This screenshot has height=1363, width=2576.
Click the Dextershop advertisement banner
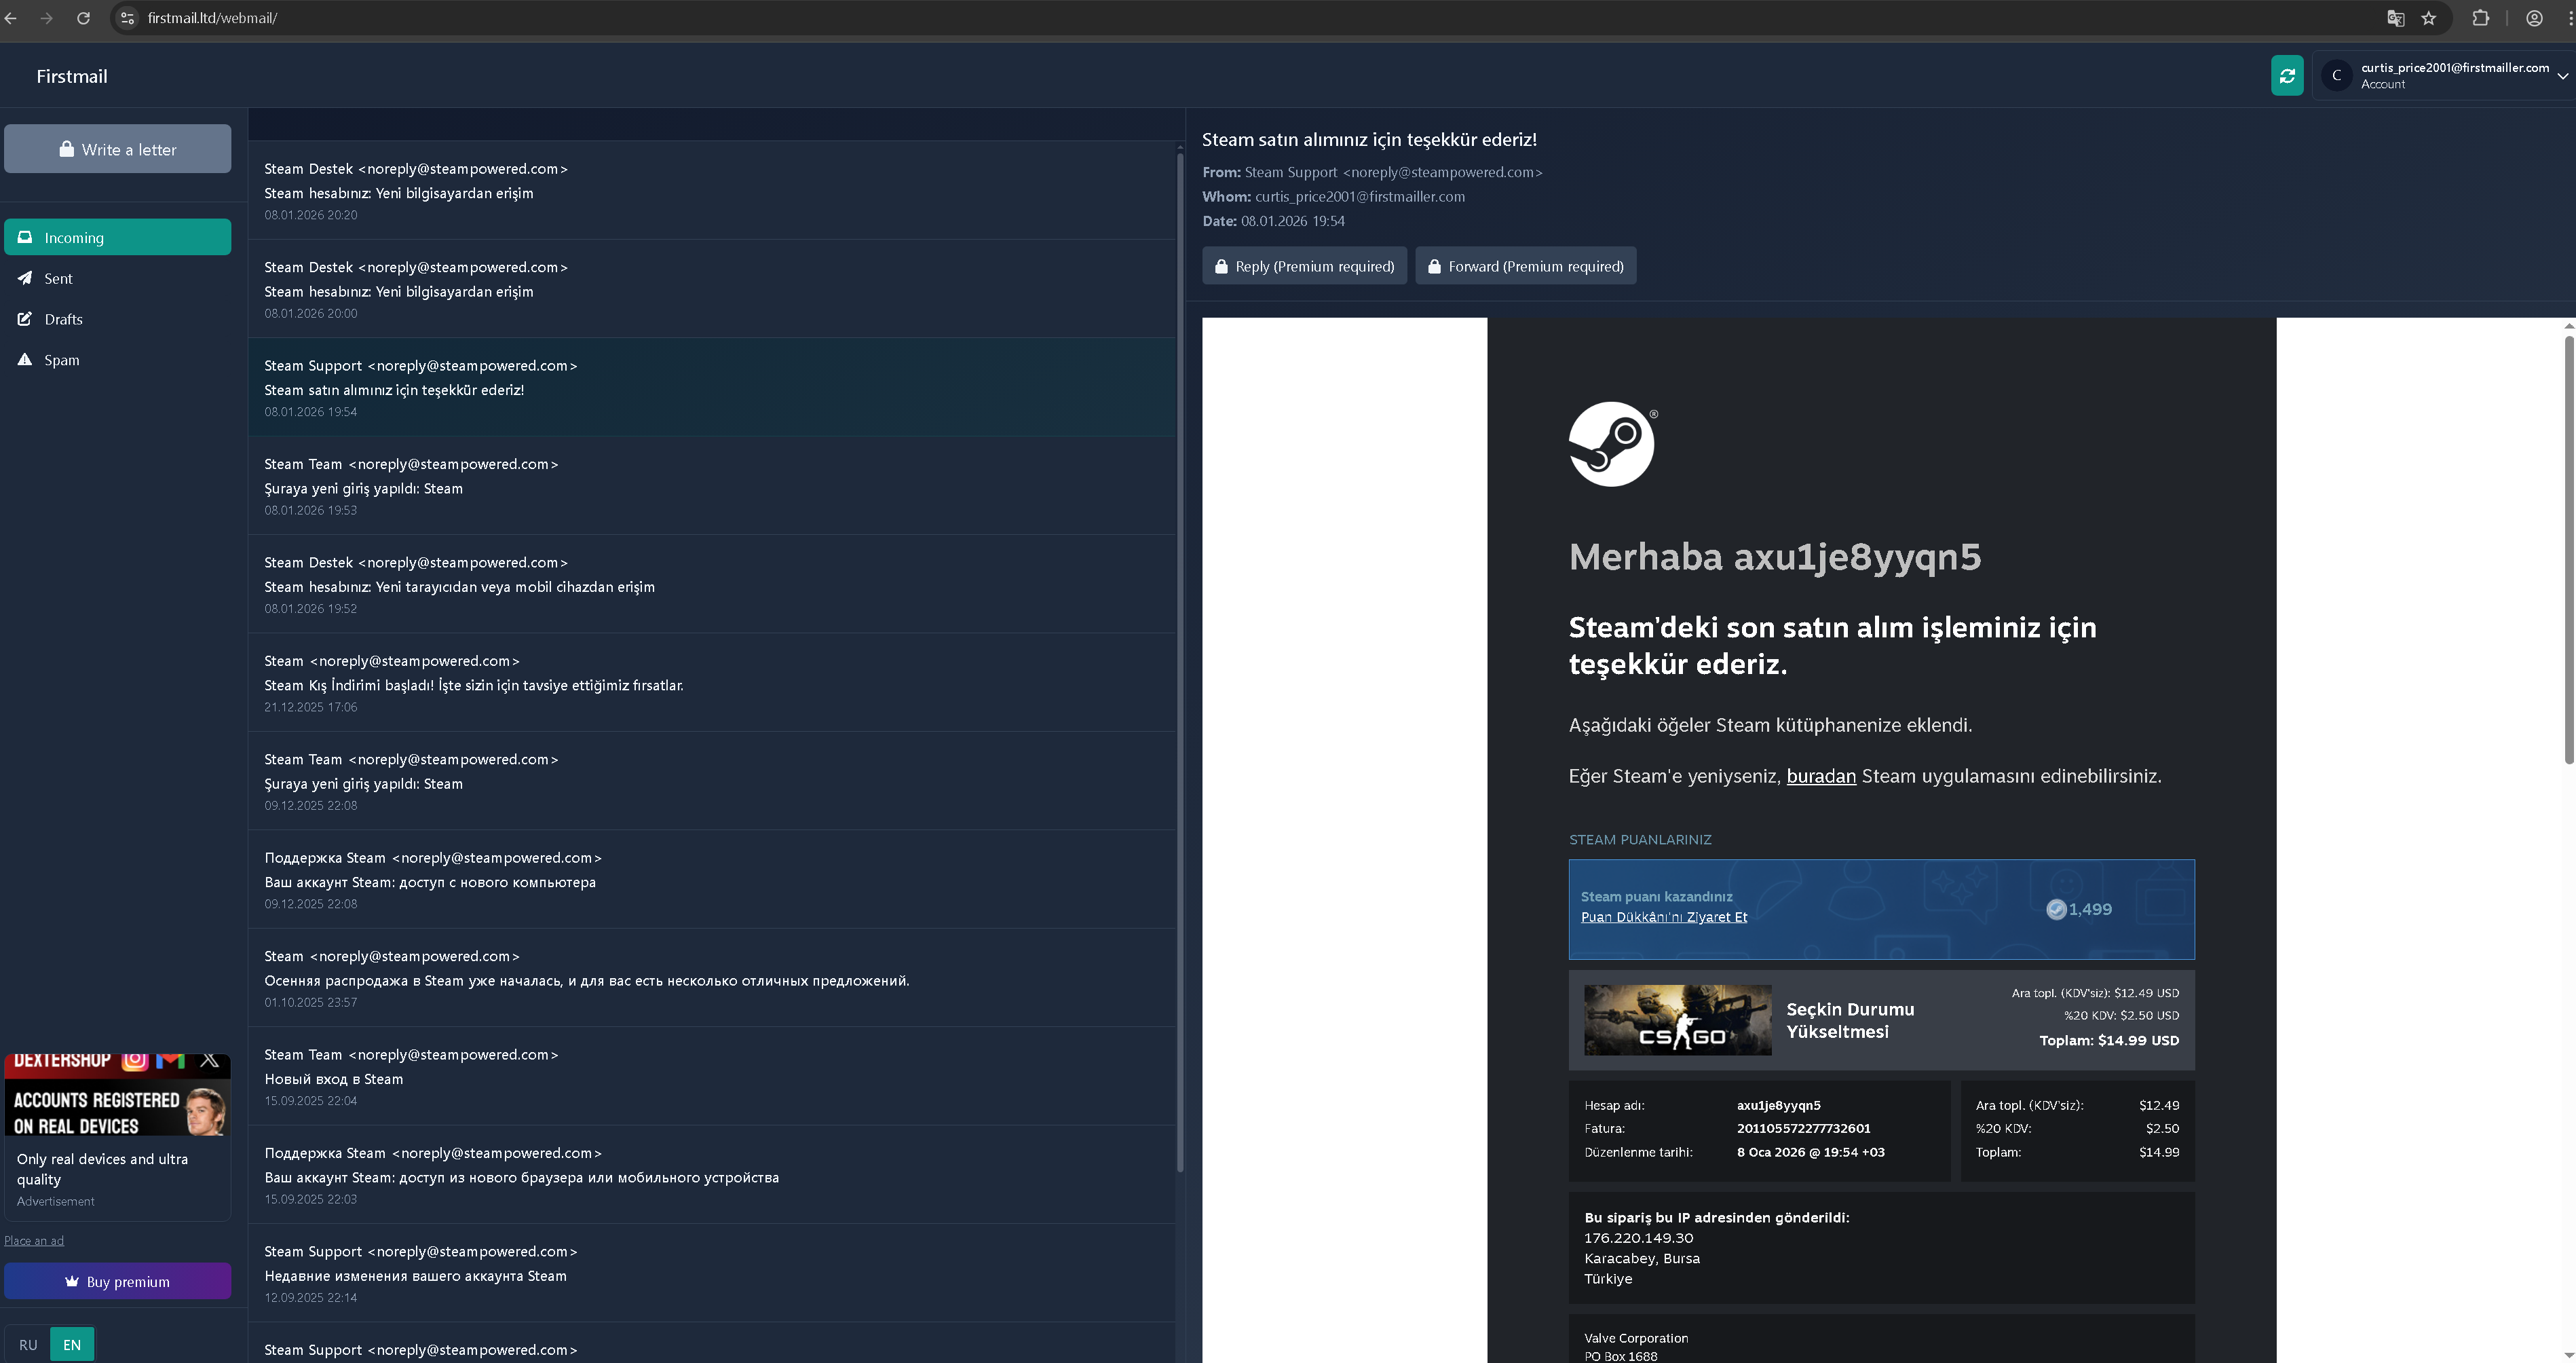(x=118, y=1095)
